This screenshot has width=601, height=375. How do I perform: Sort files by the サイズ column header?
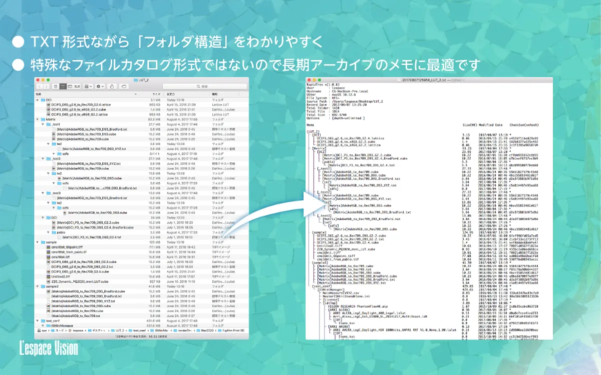pos(155,93)
